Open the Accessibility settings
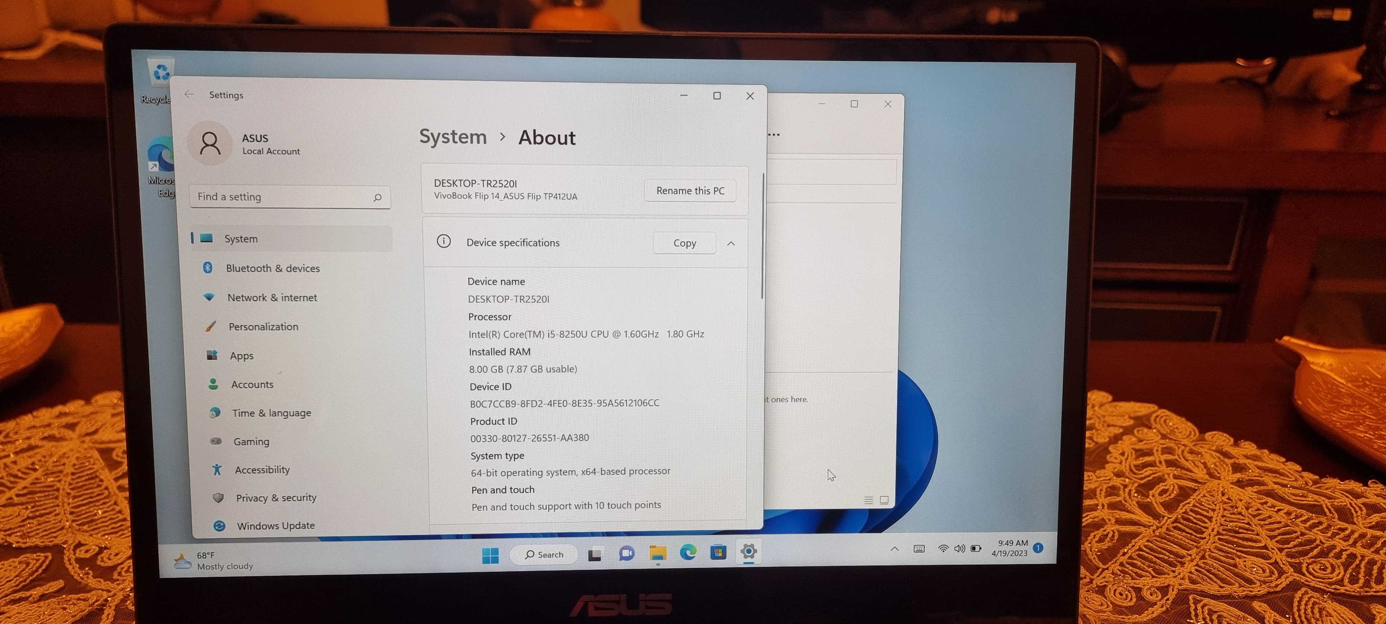This screenshot has width=1386, height=624. coord(262,469)
